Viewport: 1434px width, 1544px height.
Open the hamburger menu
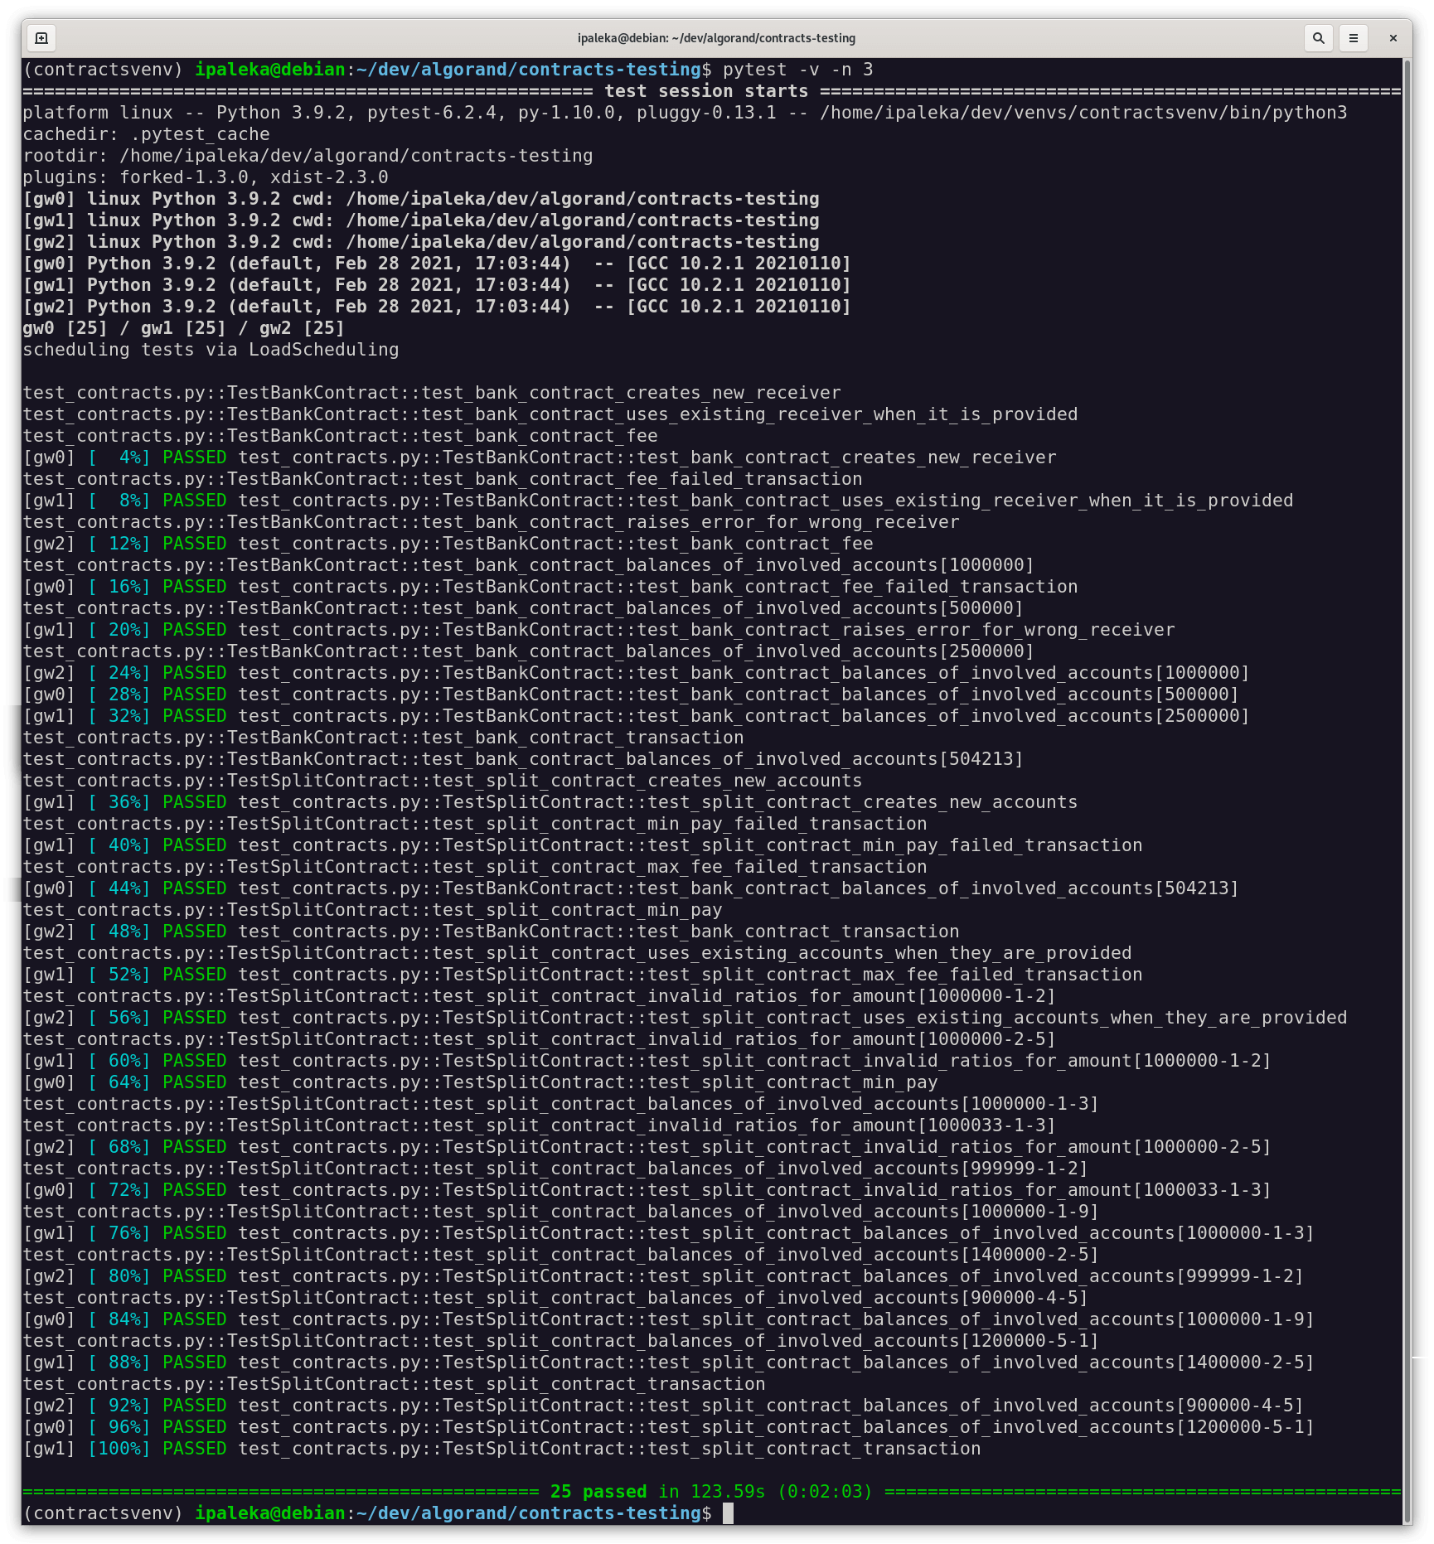[1353, 38]
